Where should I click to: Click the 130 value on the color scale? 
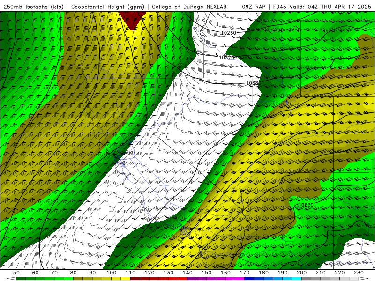point(168,273)
